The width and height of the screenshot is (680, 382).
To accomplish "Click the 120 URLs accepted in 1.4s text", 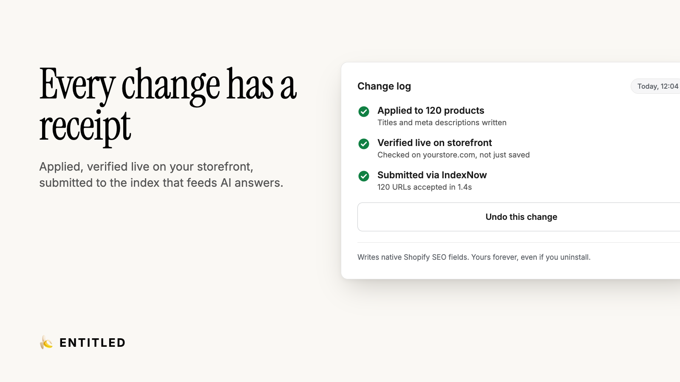I will click(x=425, y=187).
